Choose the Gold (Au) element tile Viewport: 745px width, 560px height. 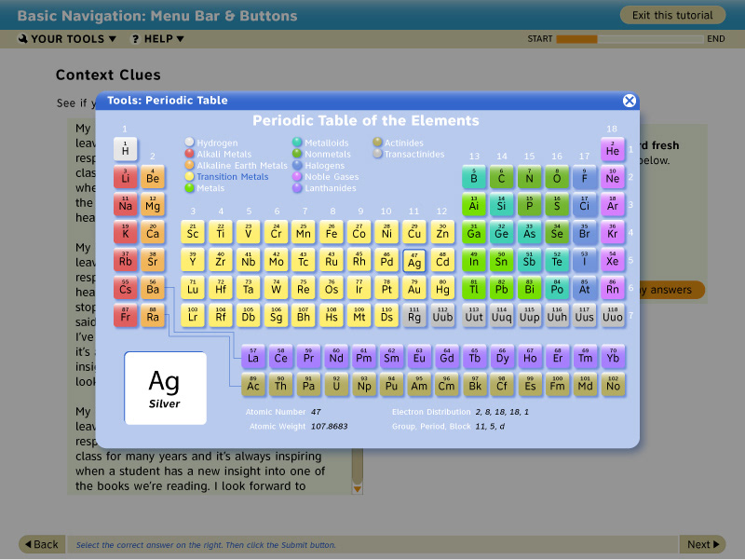[414, 288]
